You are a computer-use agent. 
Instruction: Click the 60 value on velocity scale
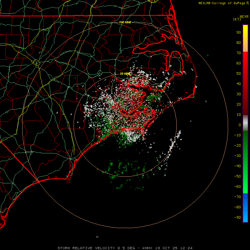[x=239, y=63]
